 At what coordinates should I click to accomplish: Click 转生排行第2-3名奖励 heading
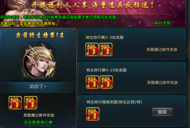click(105, 37)
